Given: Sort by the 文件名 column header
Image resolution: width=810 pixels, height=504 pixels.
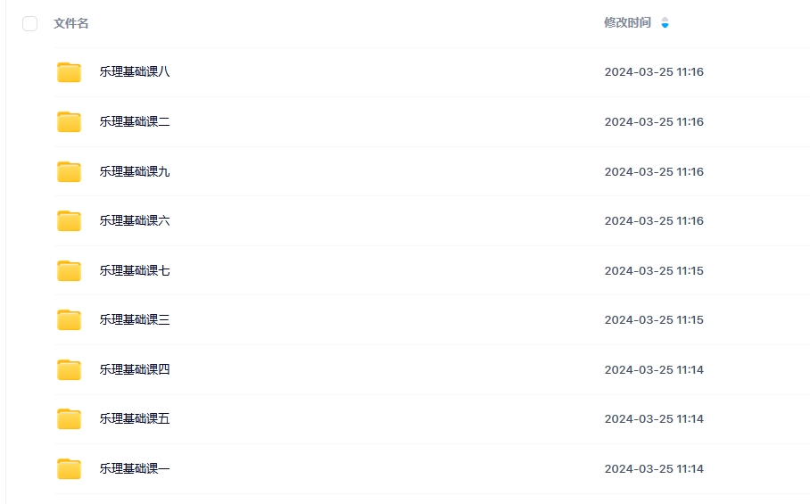Looking at the screenshot, I should (x=70, y=23).
